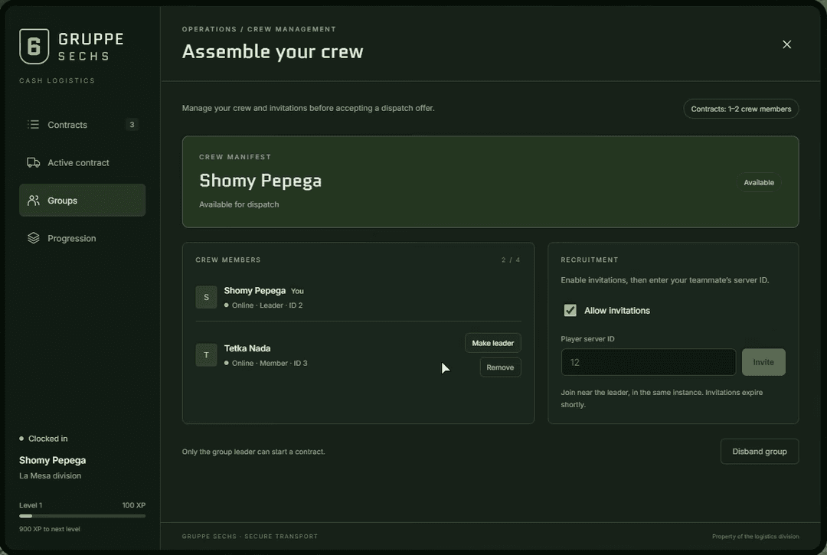Screen dimensions: 827x555
Task: Click 'Only the group leader can start a contract.'
Action: click(x=253, y=452)
